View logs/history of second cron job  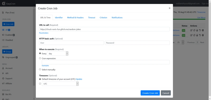point(200,35)
